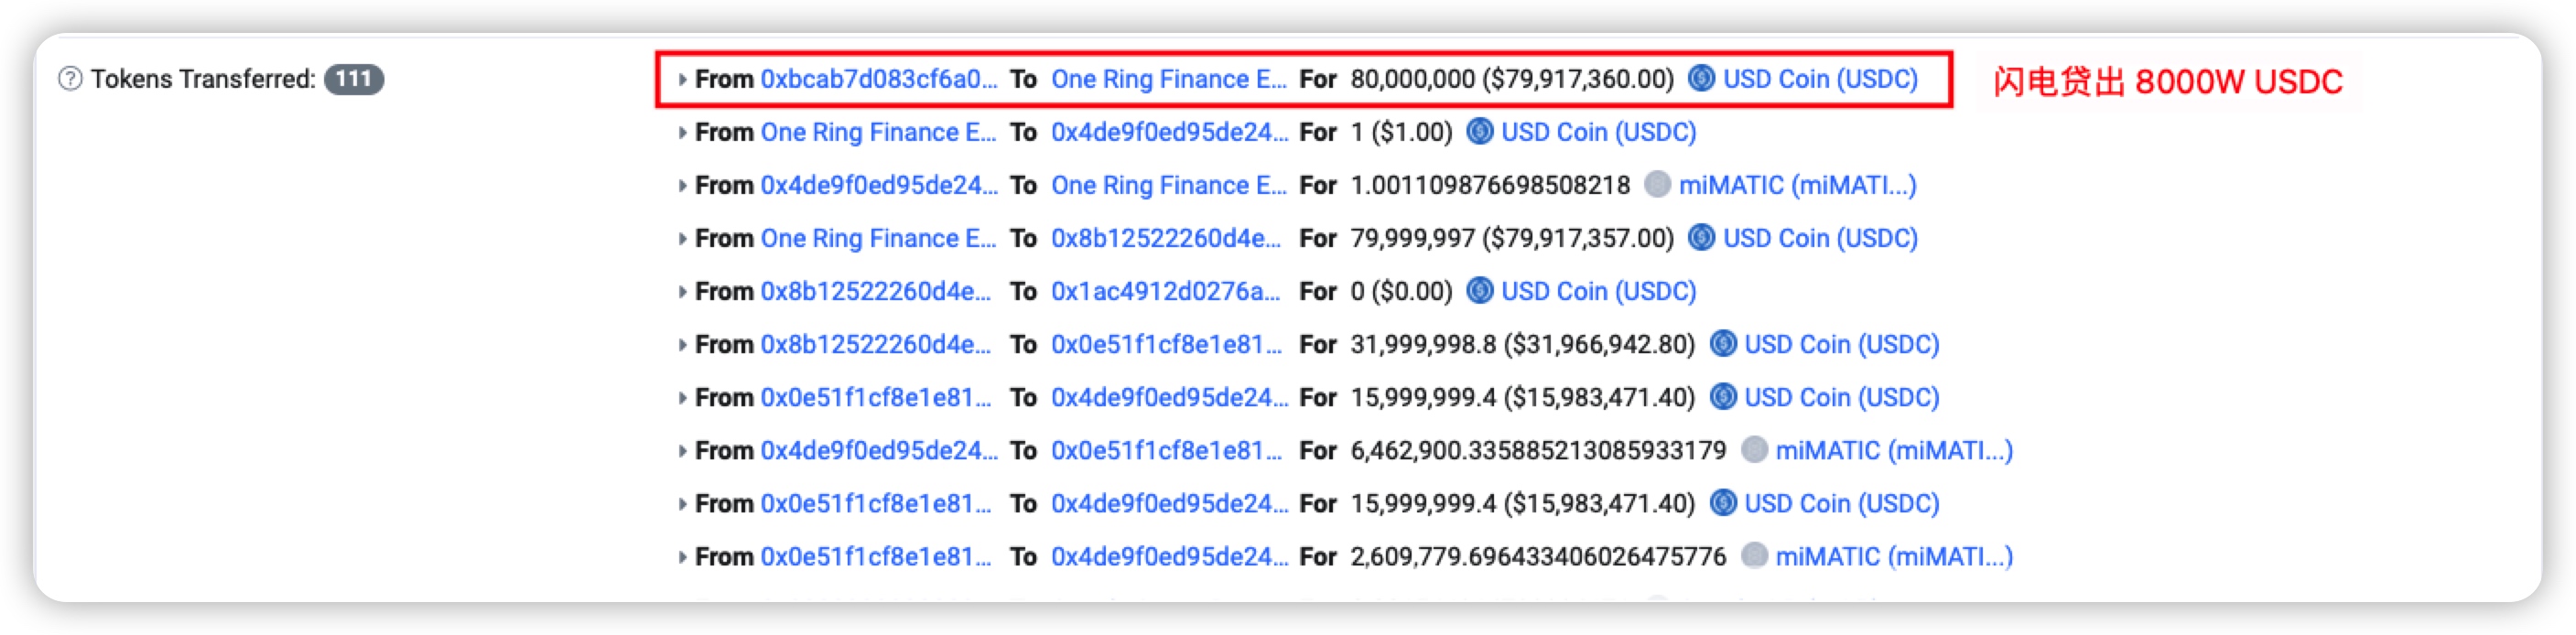Click amount 0 ($0.00)

1401,291
